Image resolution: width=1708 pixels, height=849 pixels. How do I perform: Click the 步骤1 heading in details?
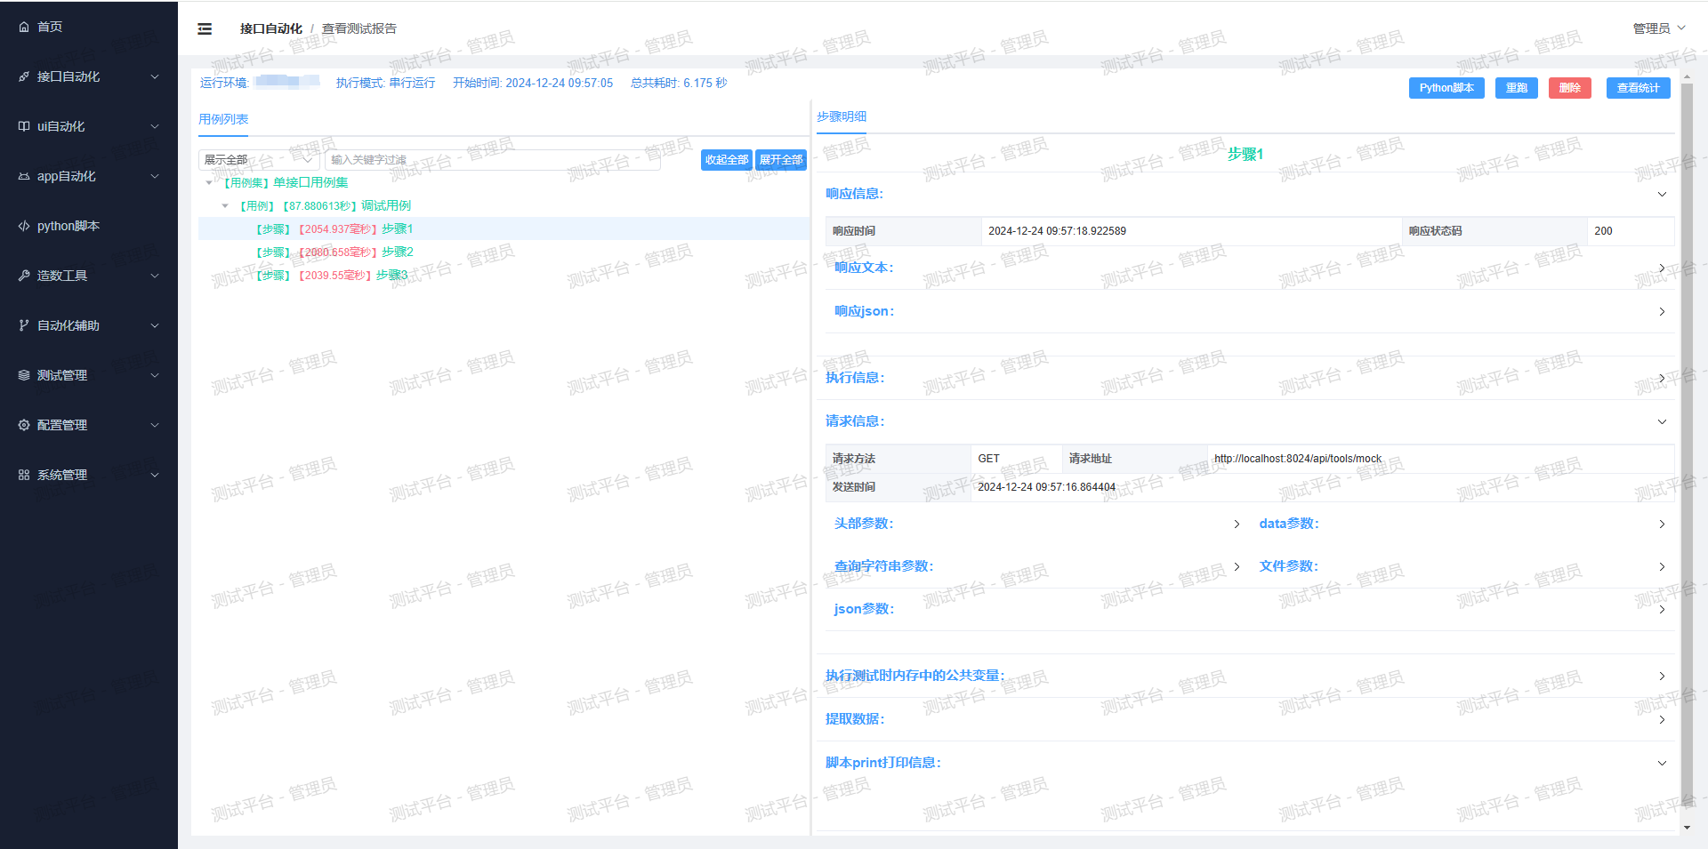click(x=1245, y=155)
